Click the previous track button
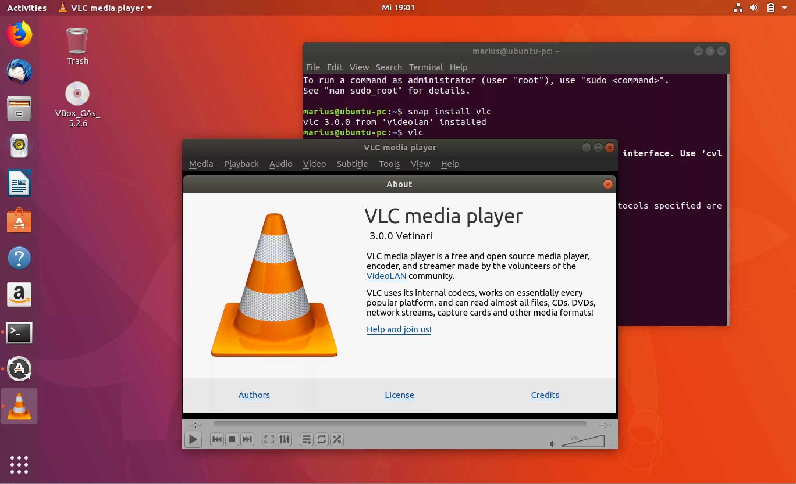 coord(217,439)
